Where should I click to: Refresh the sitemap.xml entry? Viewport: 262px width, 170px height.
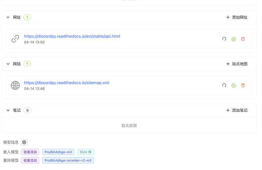tap(224, 85)
